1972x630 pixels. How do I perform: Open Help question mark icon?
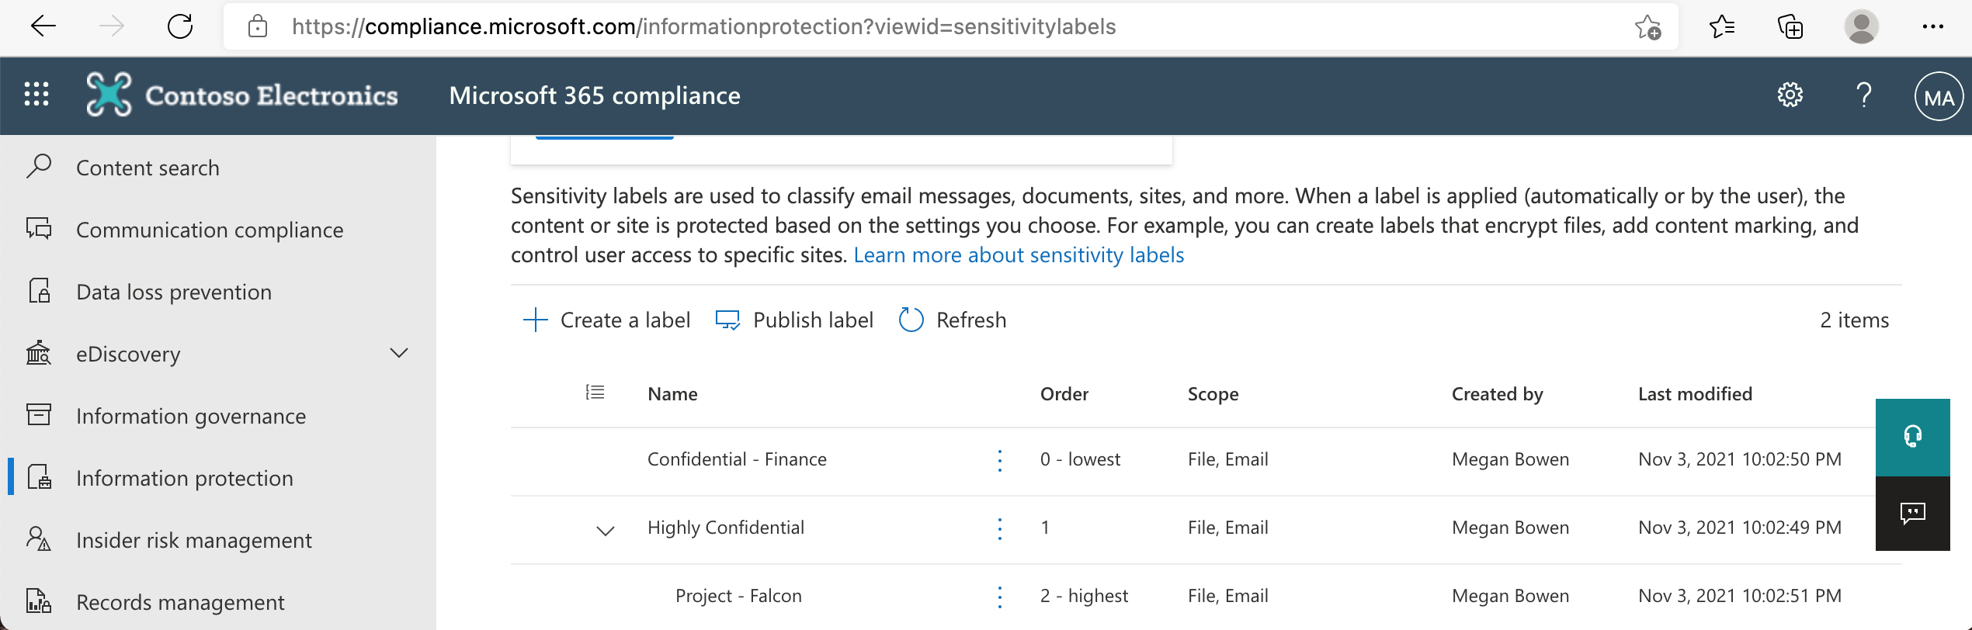pos(1864,95)
